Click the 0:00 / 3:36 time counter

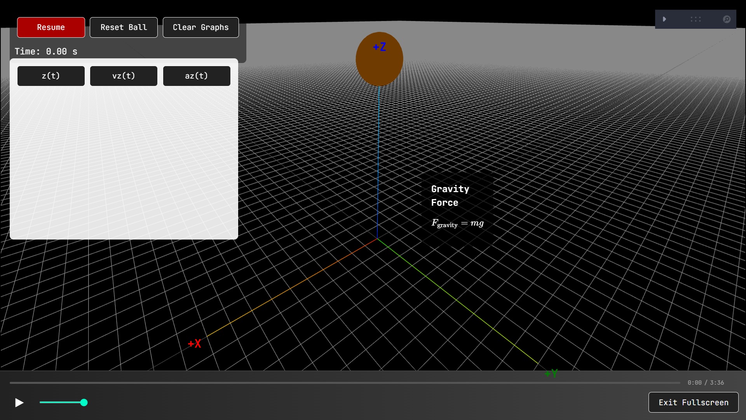tap(706, 382)
